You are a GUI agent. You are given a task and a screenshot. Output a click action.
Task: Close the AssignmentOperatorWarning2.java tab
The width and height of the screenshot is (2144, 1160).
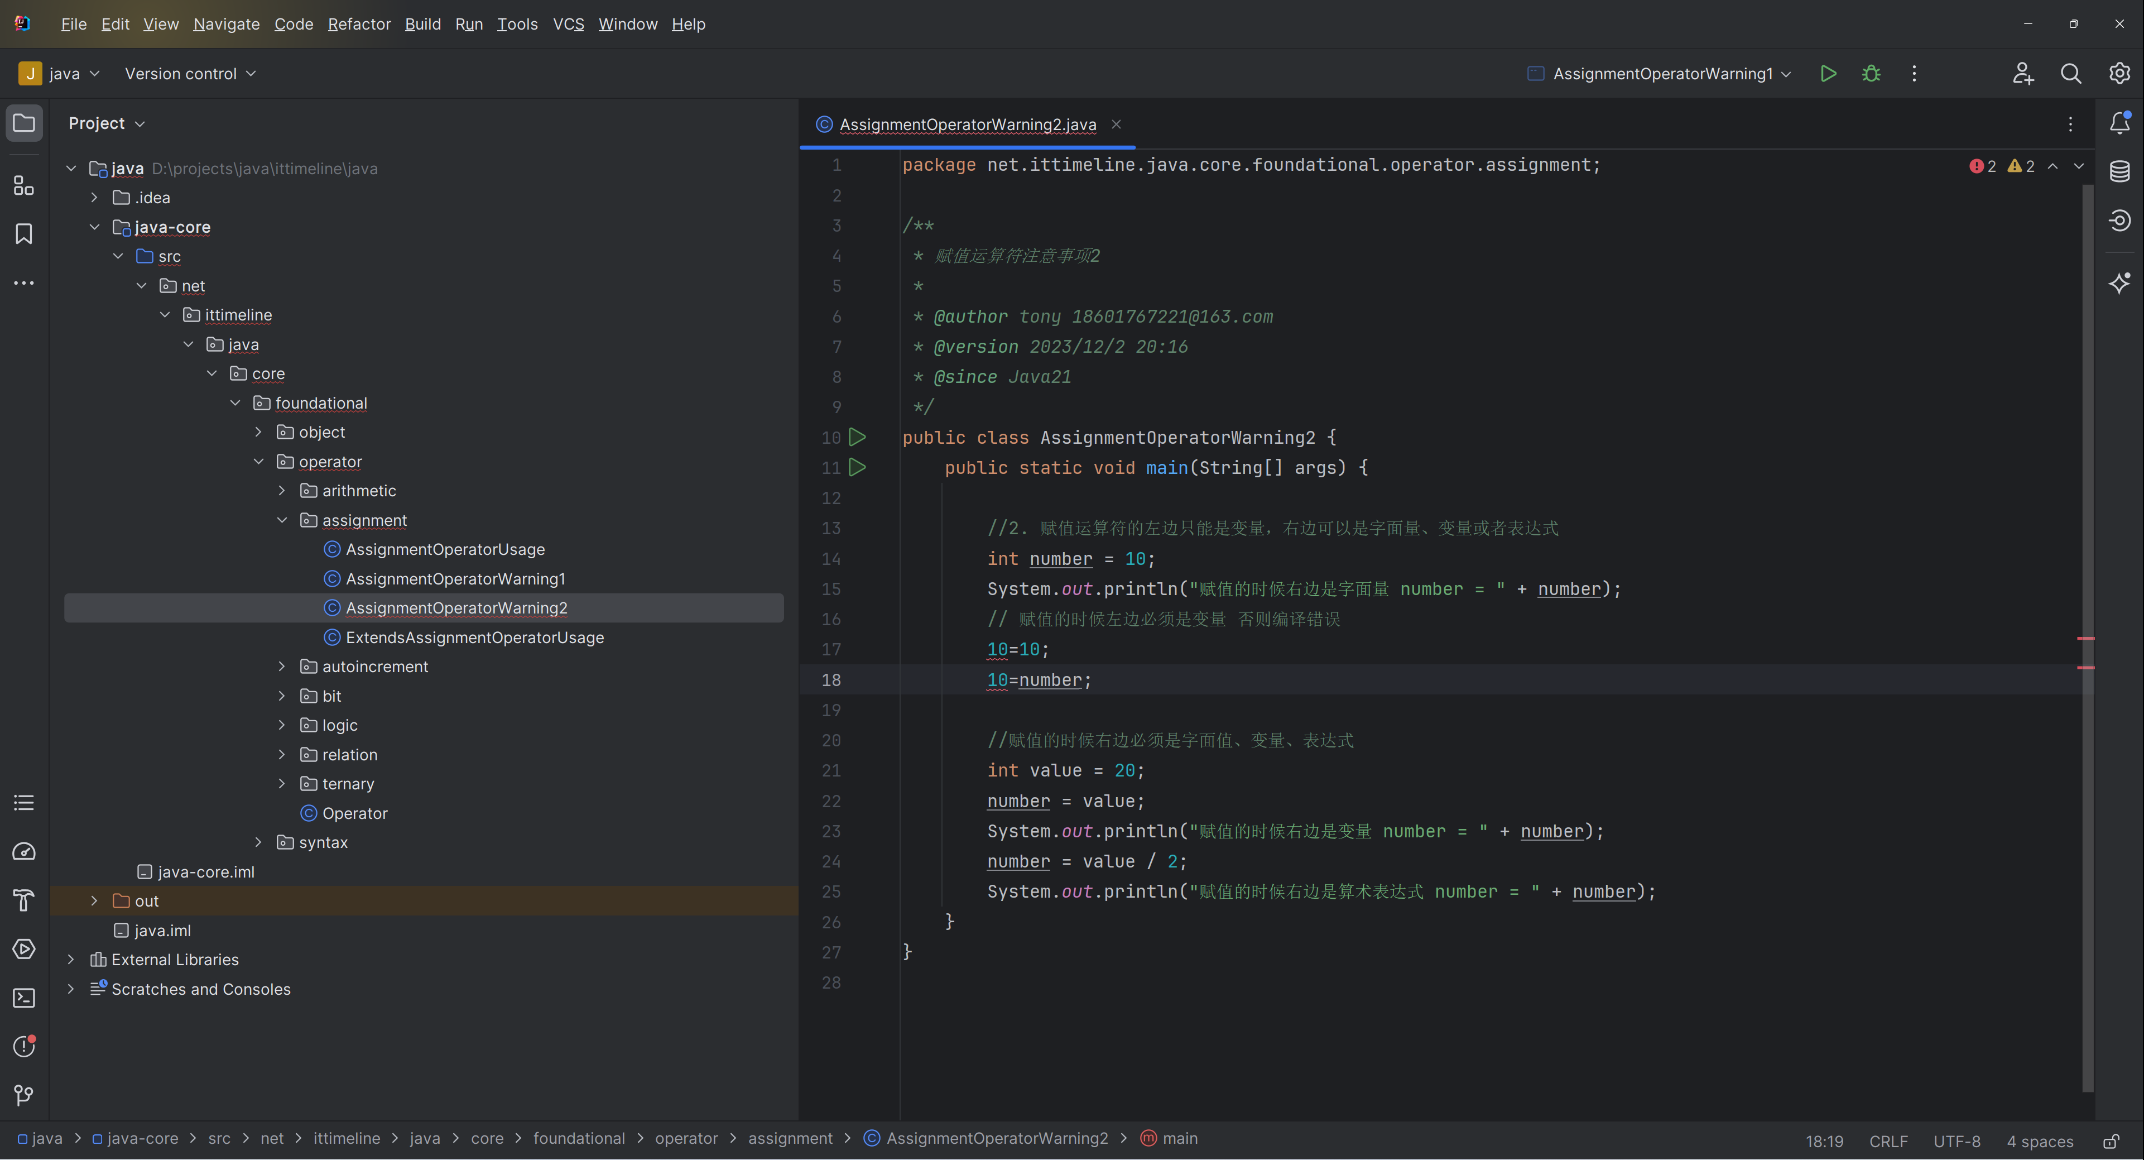point(1116,124)
